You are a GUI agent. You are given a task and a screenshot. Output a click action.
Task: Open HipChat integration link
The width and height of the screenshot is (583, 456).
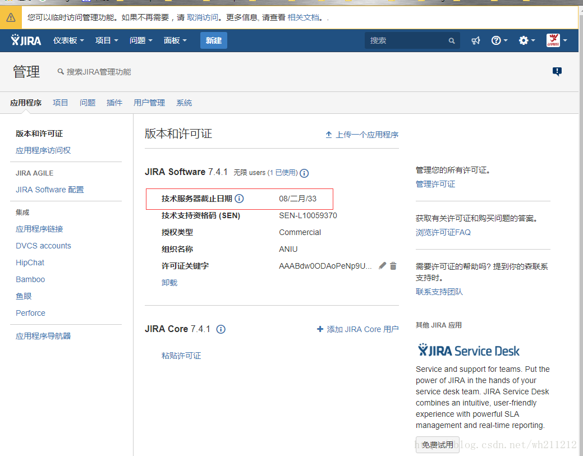click(30, 262)
